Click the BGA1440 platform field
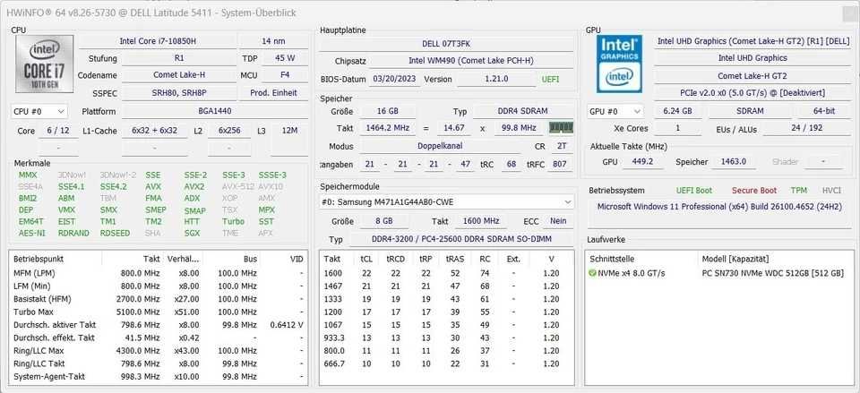Image resolution: width=860 pixels, height=393 pixels. tap(214, 111)
